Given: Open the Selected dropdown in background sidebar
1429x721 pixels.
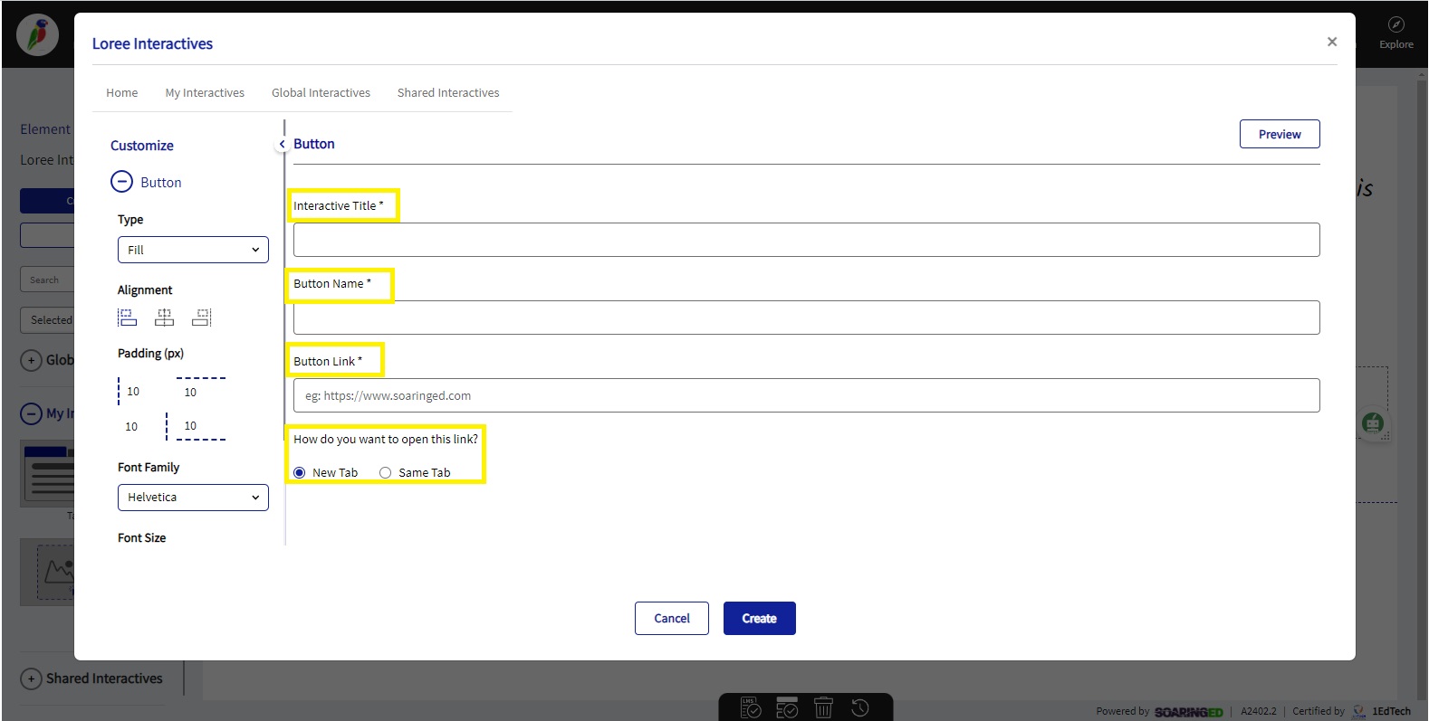Looking at the screenshot, I should [x=47, y=319].
